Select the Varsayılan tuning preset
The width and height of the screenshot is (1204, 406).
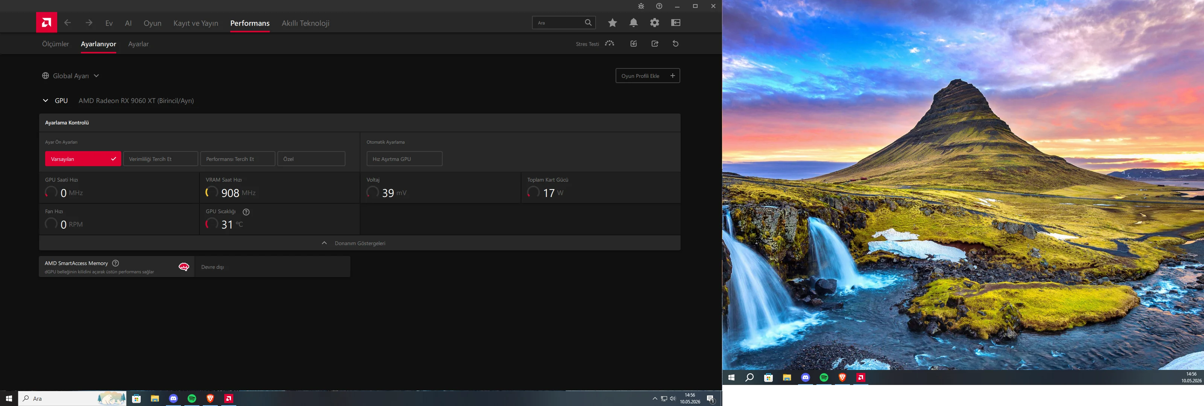pos(83,159)
